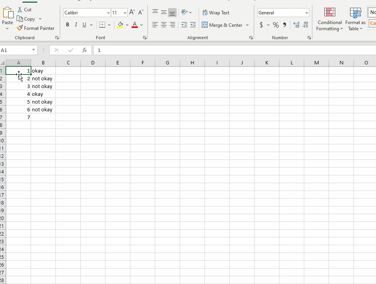Toggle center text alignment
This screenshot has width=376, height=284.
tap(163, 24)
